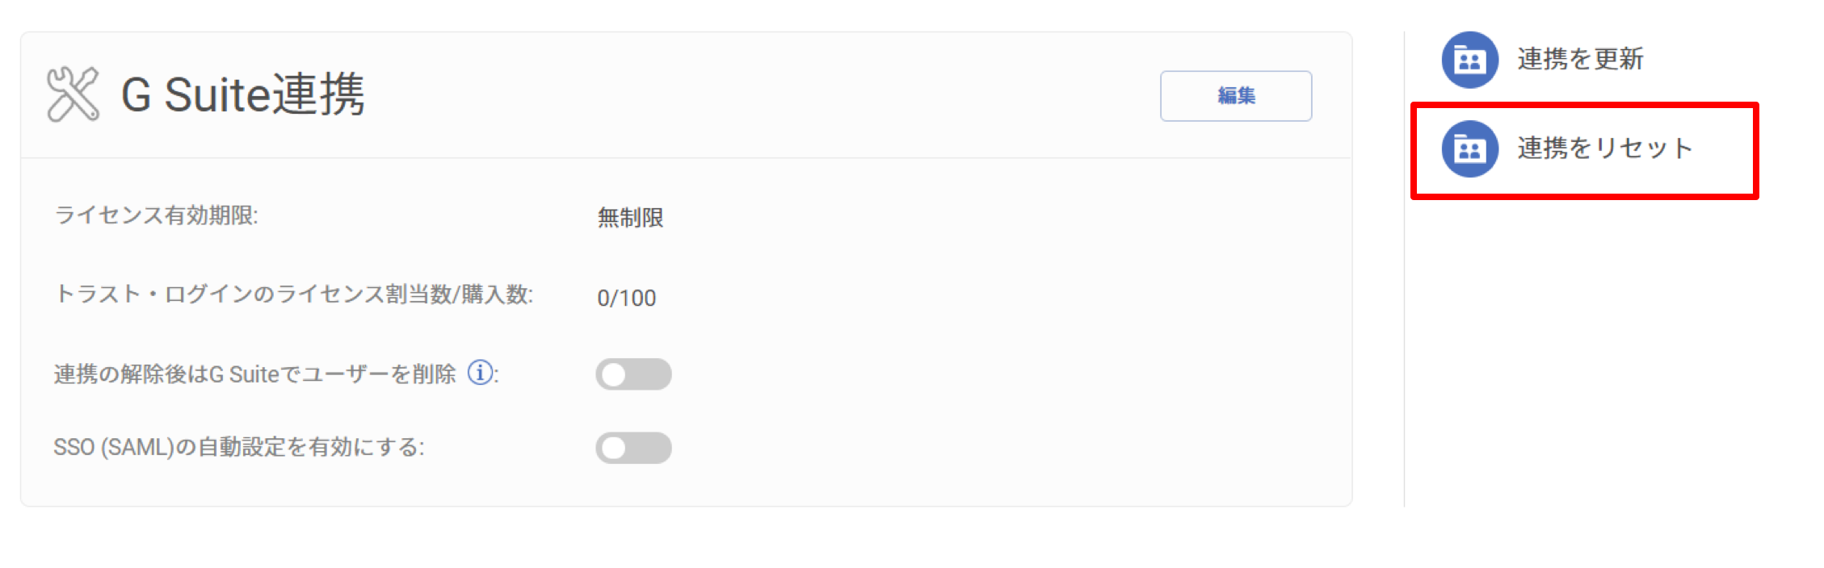Select the 連携を更新 text link

coord(1580,59)
